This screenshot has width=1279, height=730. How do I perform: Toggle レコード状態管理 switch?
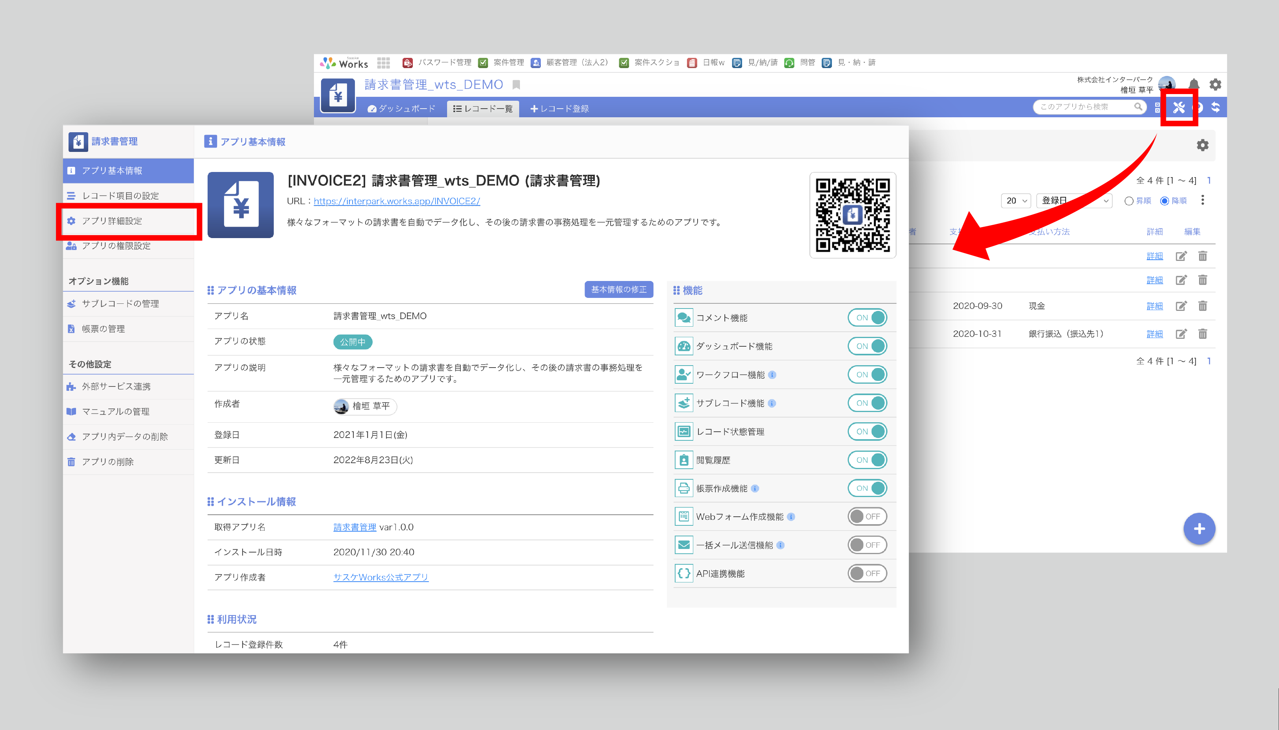pyautogui.click(x=867, y=432)
